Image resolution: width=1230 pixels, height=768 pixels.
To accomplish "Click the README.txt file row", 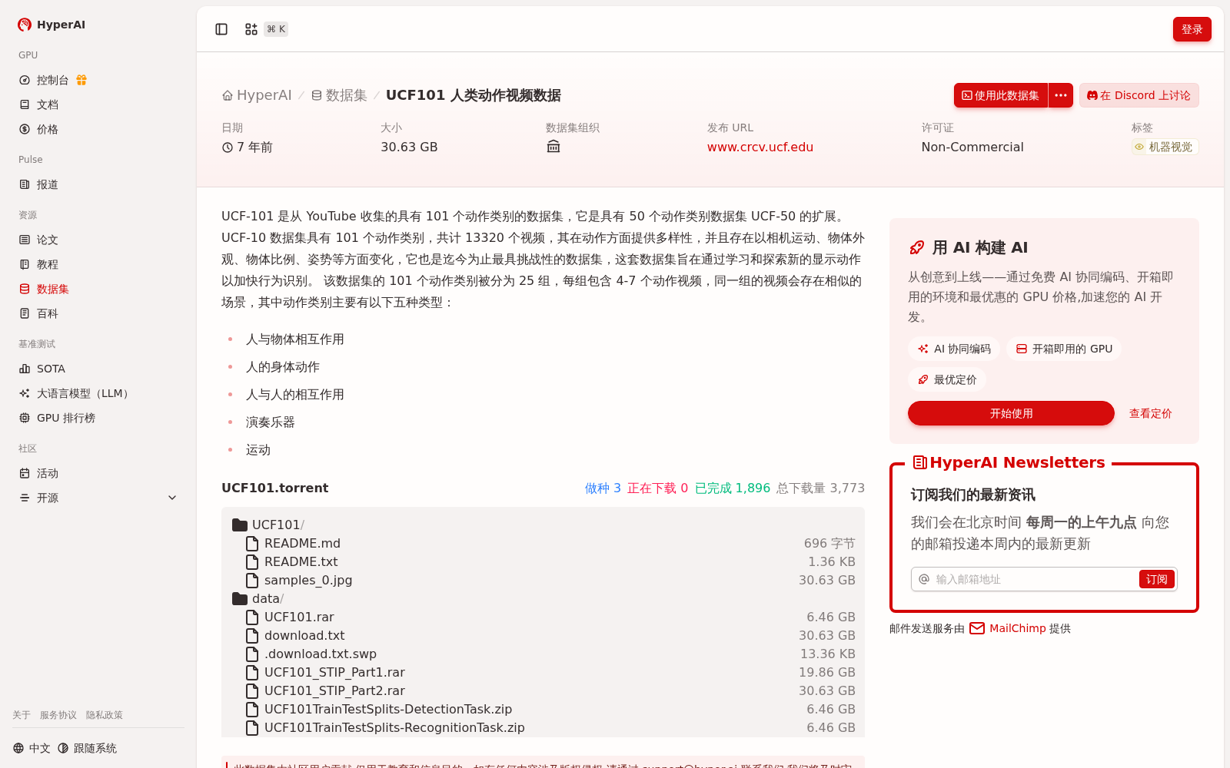I will (544, 561).
